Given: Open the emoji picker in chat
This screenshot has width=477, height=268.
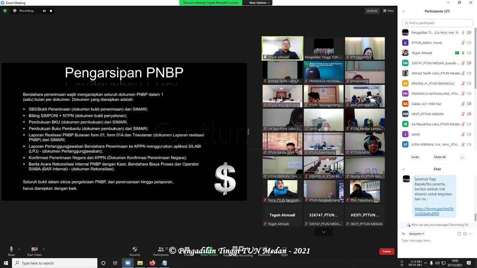Looking at the screenshot, I should [x=465, y=234].
